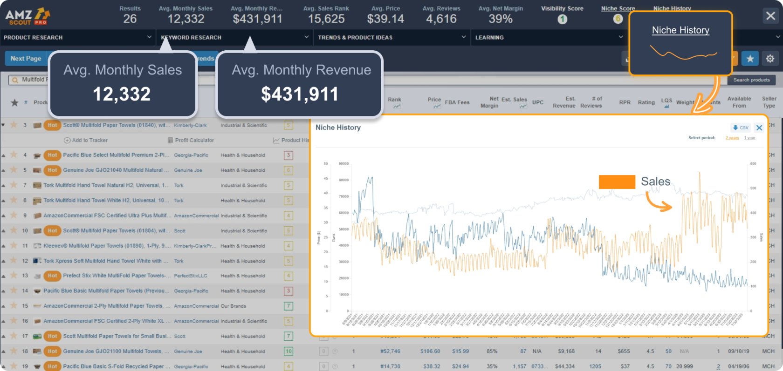Screen dimensions: 783x371
Task: Star product 4 Pacific Blue Select
Action: point(14,155)
